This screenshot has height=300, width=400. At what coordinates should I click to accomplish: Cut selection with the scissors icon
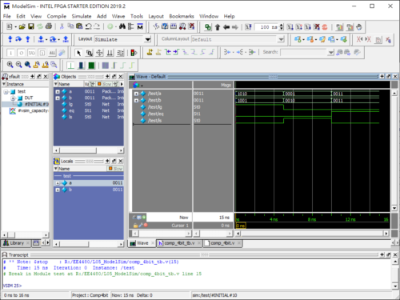tap(62, 26)
